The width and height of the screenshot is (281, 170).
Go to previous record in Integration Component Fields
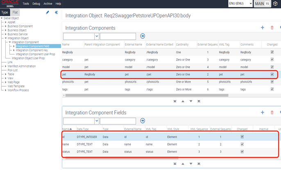[x=183, y=164]
